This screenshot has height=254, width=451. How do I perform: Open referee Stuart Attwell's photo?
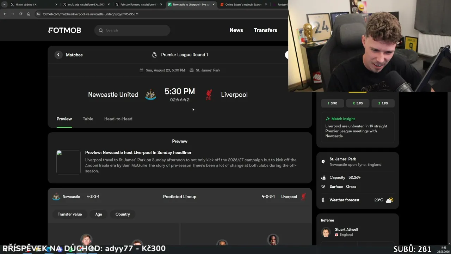326,232
